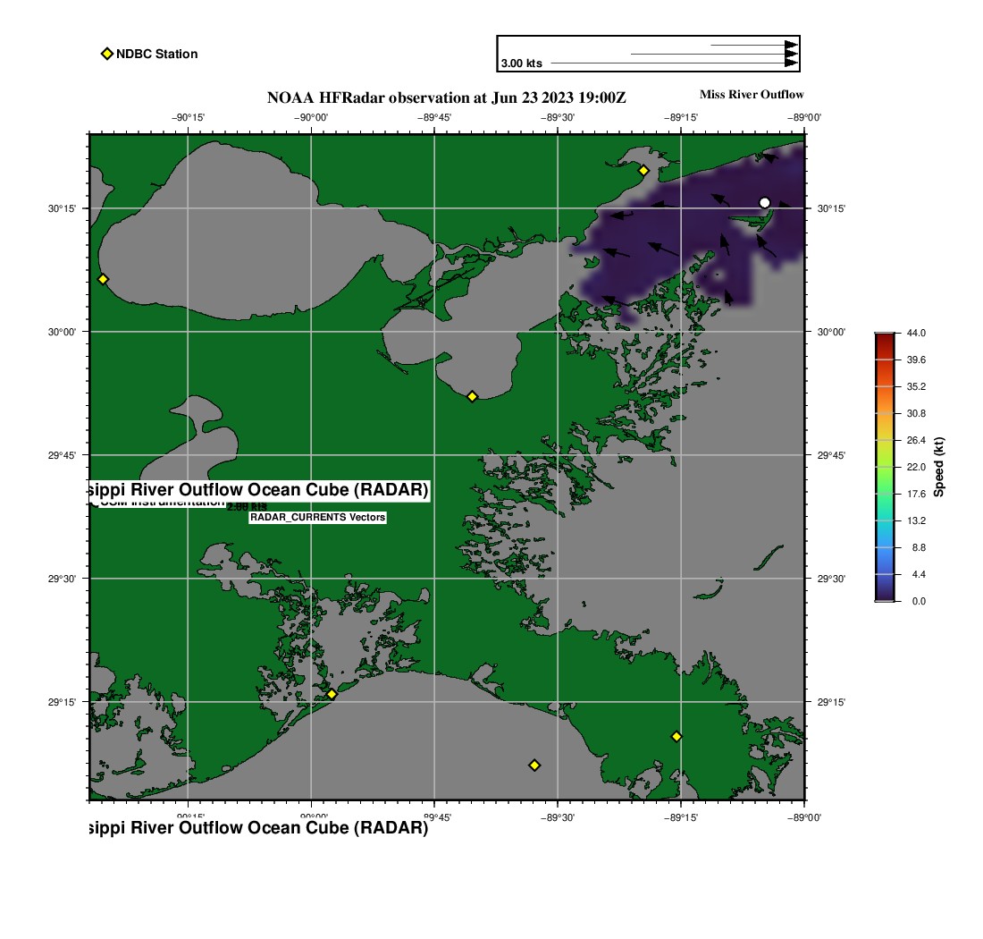This screenshot has width=983, height=939.
Task: Select the offshore NDBC station diamond in the southern gulf
Action: (534, 765)
